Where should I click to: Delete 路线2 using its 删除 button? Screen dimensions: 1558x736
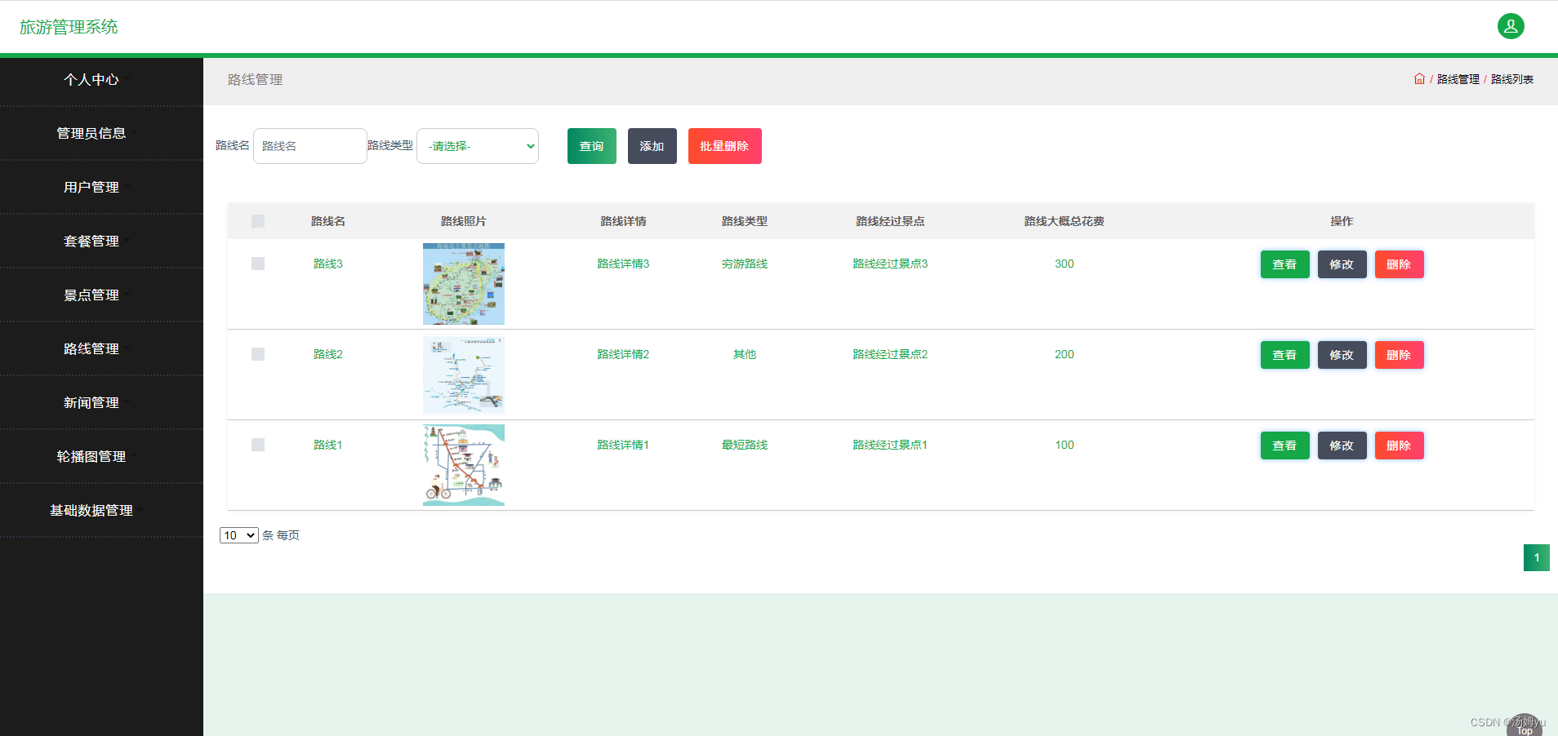pyautogui.click(x=1399, y=355)
